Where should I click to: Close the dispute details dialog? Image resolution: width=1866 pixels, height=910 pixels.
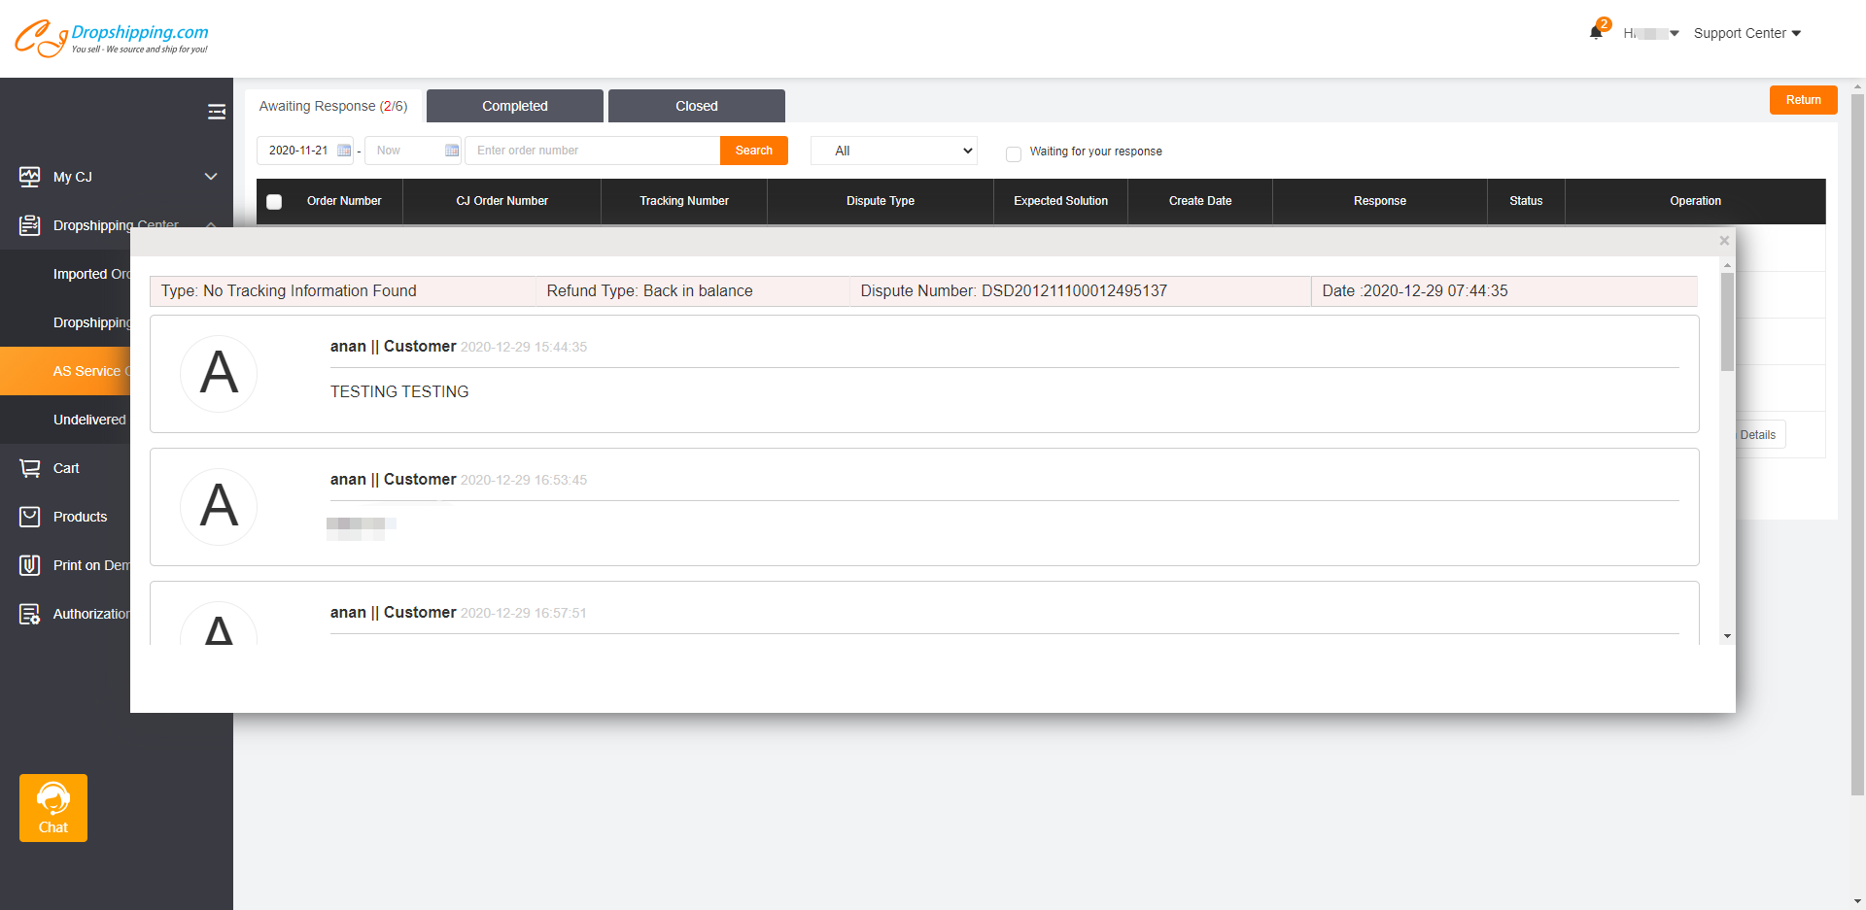pyautogui.click(x=1724, y=241)
